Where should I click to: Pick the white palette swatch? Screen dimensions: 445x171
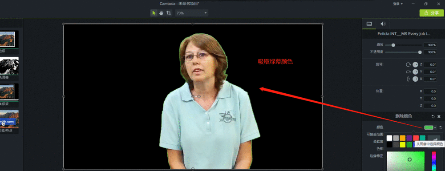point(389,138)
